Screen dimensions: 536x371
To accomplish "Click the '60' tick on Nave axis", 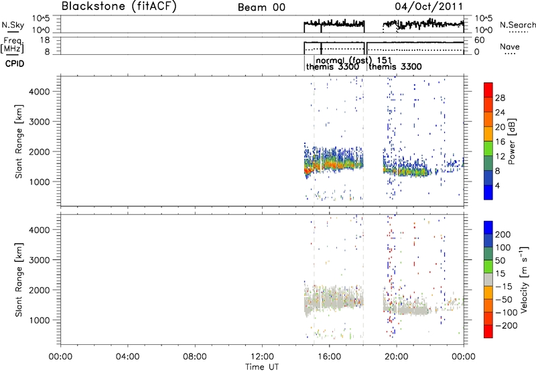I will pyautogui.click(x=479, y=40).
